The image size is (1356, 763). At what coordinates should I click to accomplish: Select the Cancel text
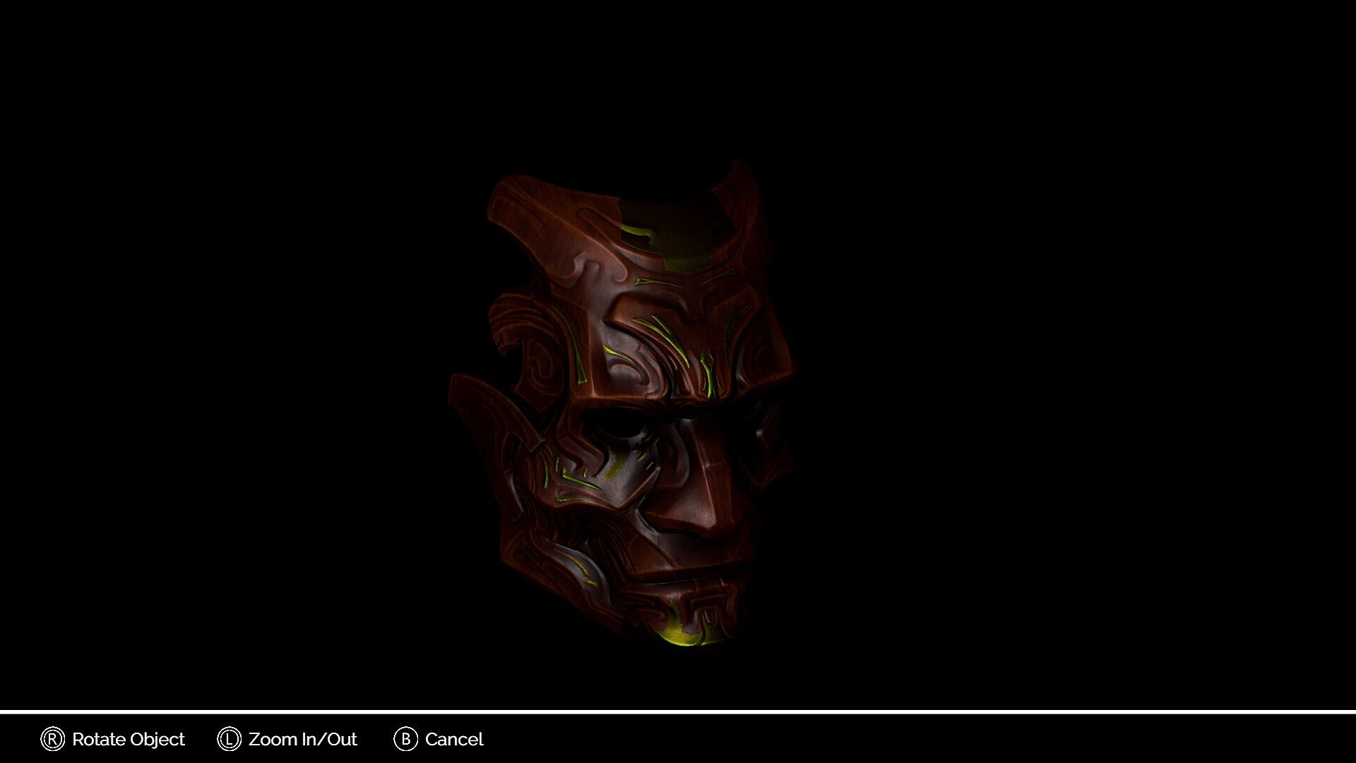pyautogui.click(x=454, y=739)
